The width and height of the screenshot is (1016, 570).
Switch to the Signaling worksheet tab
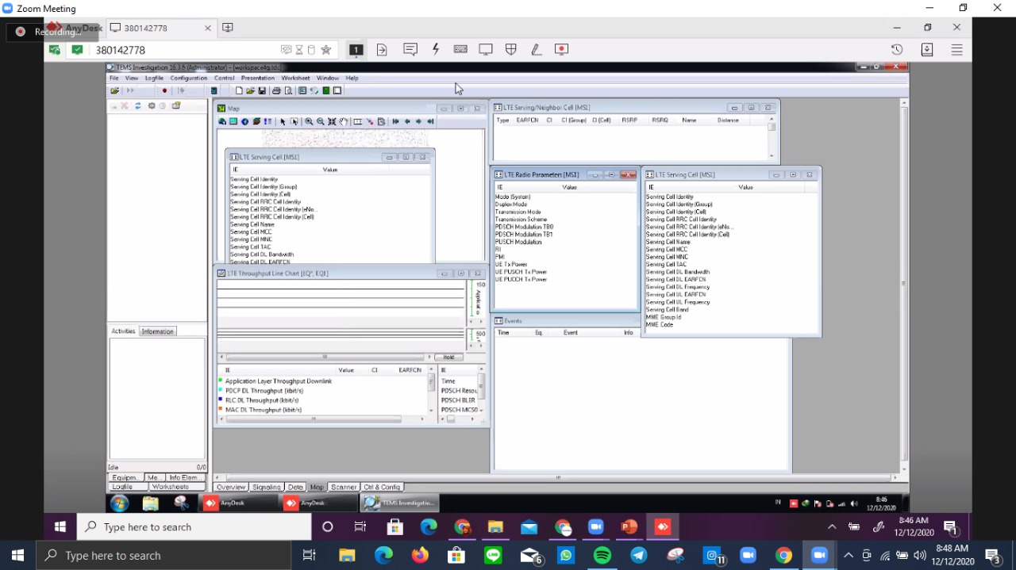tap(267, 487)
